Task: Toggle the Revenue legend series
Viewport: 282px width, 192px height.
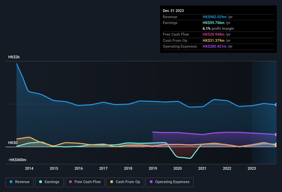Action: 20,182
